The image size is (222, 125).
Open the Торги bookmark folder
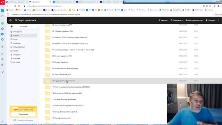[x=132, y=10]
